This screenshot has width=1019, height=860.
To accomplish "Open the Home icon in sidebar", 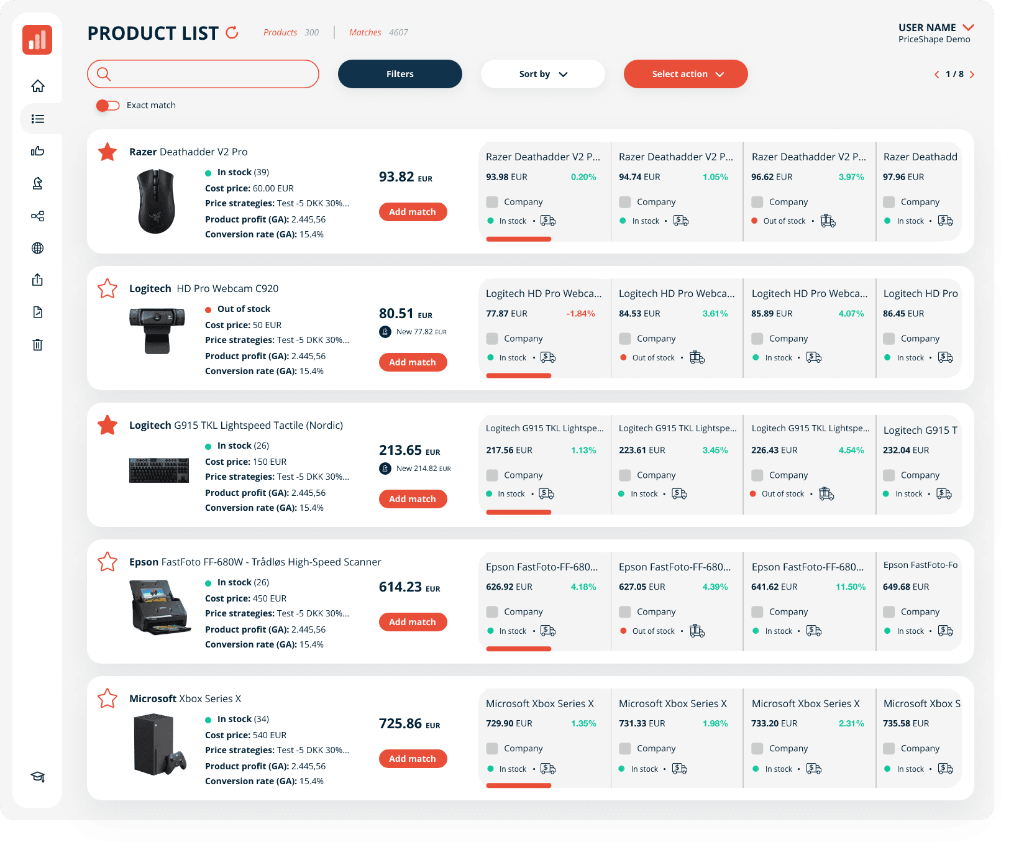I will 38,86.
